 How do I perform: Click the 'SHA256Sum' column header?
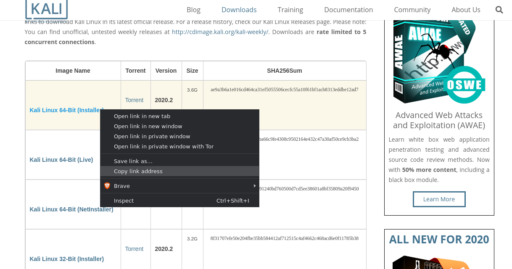tap(285, 71)
